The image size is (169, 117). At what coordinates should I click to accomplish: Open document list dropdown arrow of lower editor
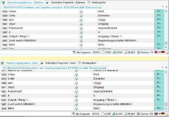coord(163,67)
